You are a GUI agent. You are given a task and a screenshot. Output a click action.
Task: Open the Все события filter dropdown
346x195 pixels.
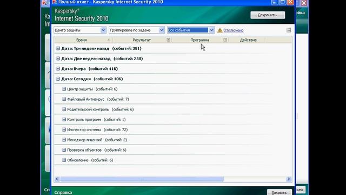click(x=191, y=30)
